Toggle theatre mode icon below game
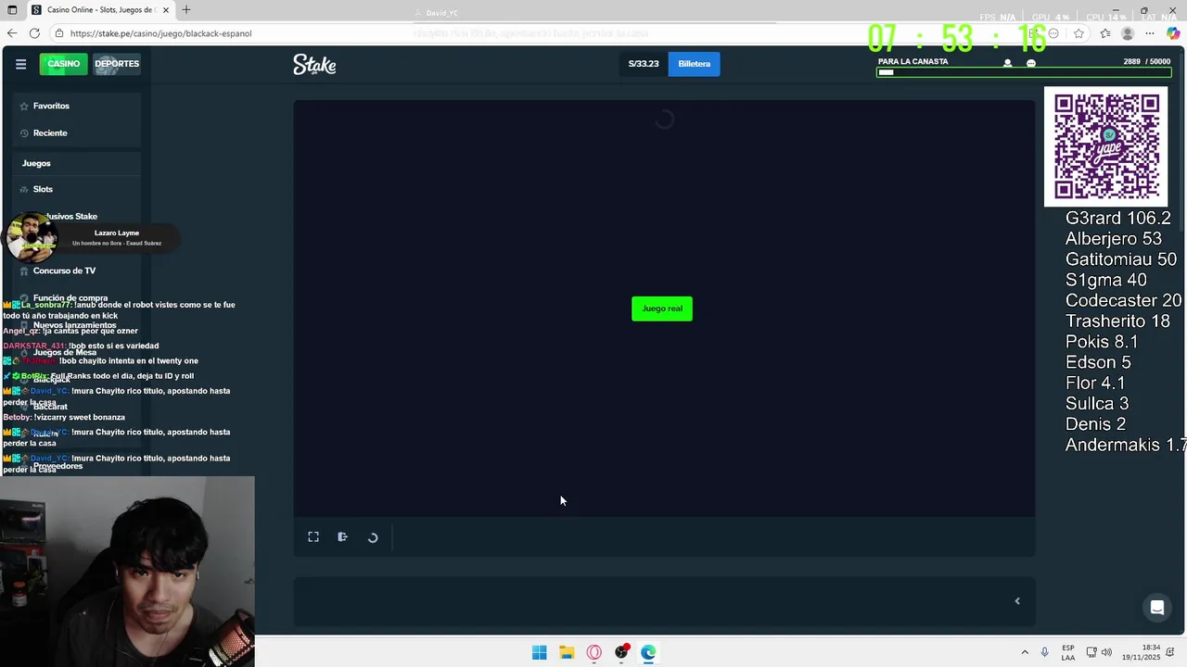1187x667 pixels. 342,537
